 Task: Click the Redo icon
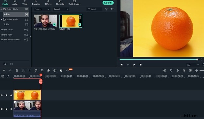pos(10,70)
